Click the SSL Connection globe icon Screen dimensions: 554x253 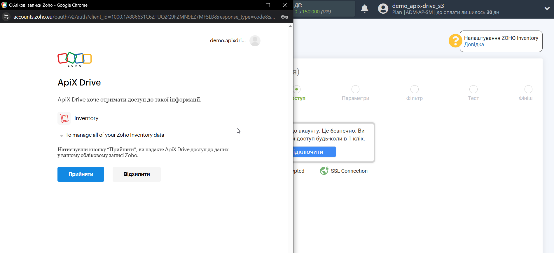pos(324,171)
